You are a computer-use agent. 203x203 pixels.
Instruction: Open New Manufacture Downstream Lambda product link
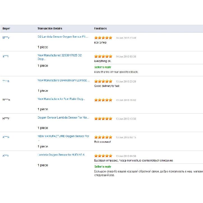63,80
